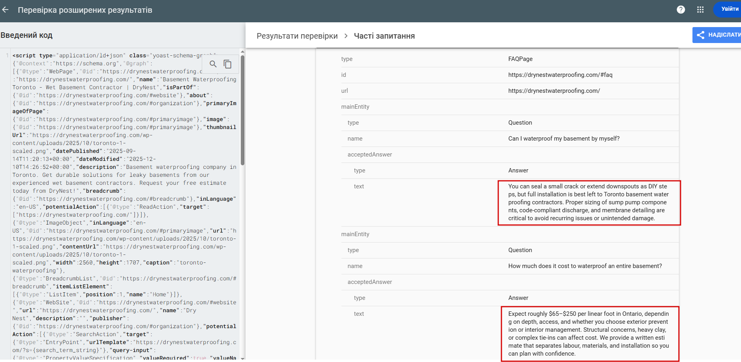741x362 pixels.
Task: Click the highlighted answer about DIY steps
Action: tap(589, 202)
